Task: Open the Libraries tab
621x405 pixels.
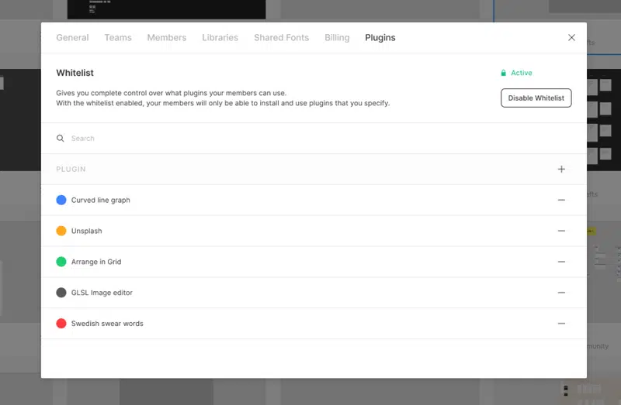Action: tap(220, 37)
